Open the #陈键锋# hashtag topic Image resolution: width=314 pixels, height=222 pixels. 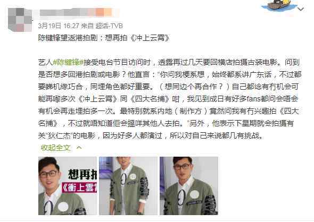[x=68, y=62]
